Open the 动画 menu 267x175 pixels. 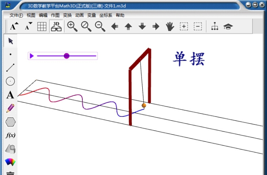click(80, 15)
